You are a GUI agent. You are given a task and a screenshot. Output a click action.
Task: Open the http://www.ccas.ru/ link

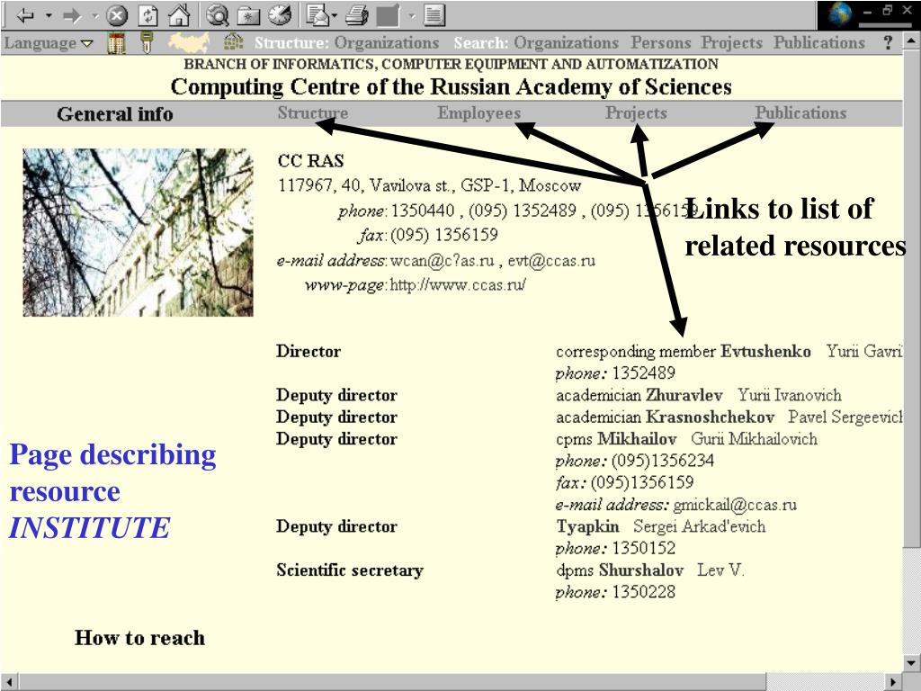tap(458, 285)
